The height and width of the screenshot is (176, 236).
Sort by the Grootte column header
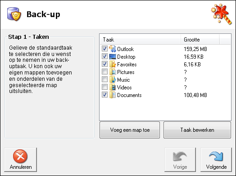200,40
